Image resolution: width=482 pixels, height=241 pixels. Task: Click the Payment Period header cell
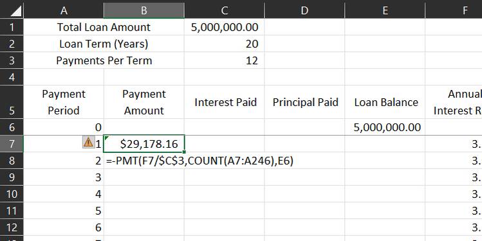[x=64, y=102]
